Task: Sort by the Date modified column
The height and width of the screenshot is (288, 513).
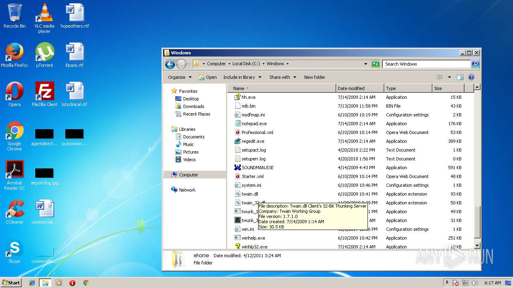Action: [360, 88]
